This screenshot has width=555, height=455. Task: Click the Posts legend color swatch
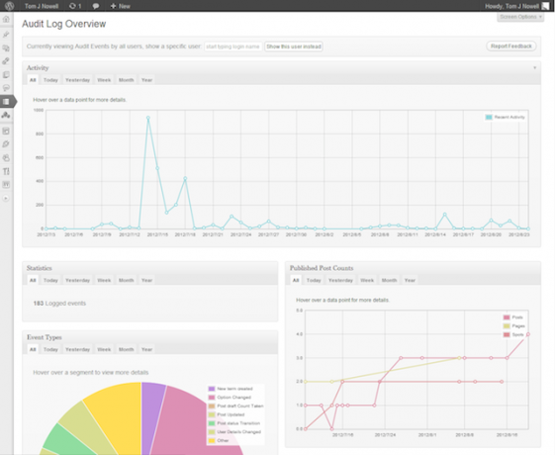pyautogui.click(x=507, y=318)
